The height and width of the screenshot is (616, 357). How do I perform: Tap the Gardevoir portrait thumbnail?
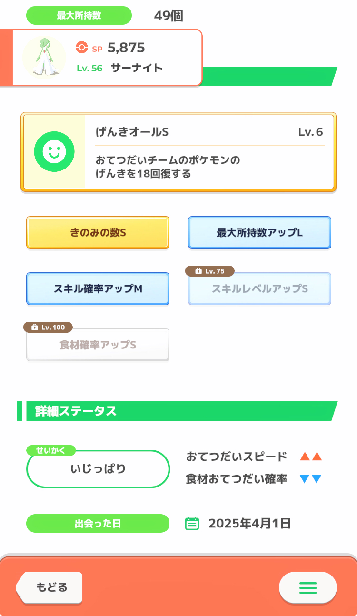[x=44, y=57]
